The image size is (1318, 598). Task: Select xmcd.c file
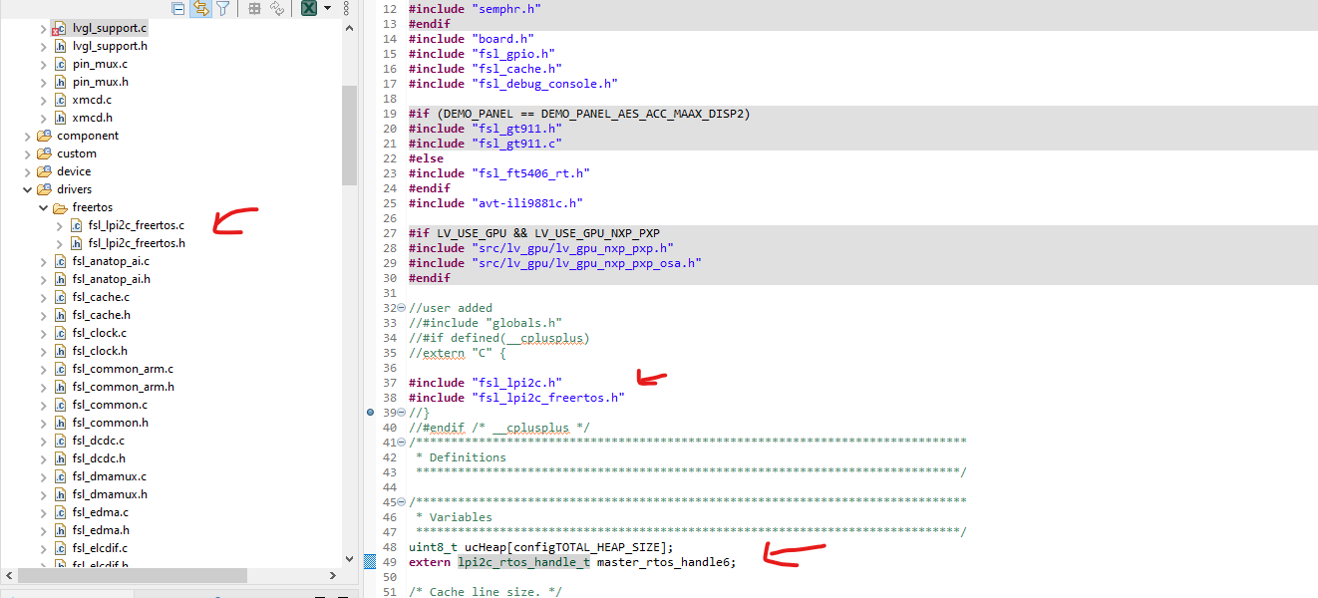point(92,100)
